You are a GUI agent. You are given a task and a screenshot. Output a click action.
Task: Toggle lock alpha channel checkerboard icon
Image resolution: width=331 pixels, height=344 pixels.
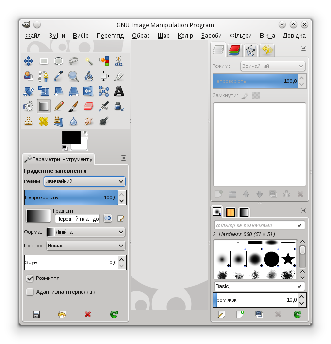click(256, 96)
